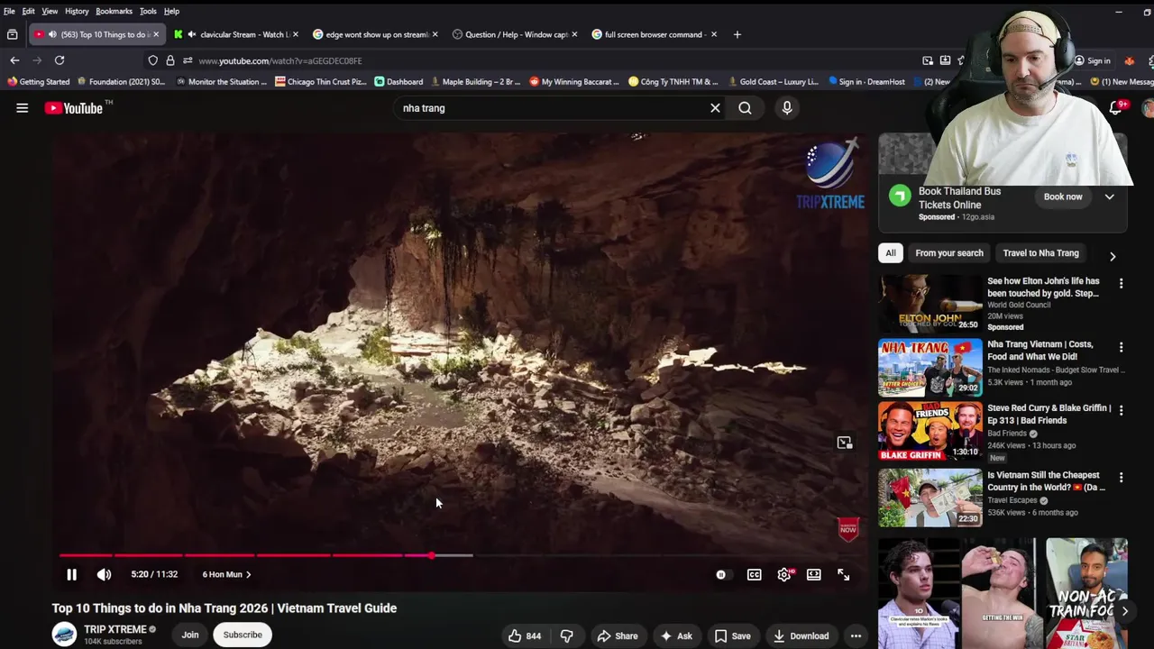Click the progress bar scrubber dot
This screenshot has width=1154, height=649.
[x=432, y=555]
